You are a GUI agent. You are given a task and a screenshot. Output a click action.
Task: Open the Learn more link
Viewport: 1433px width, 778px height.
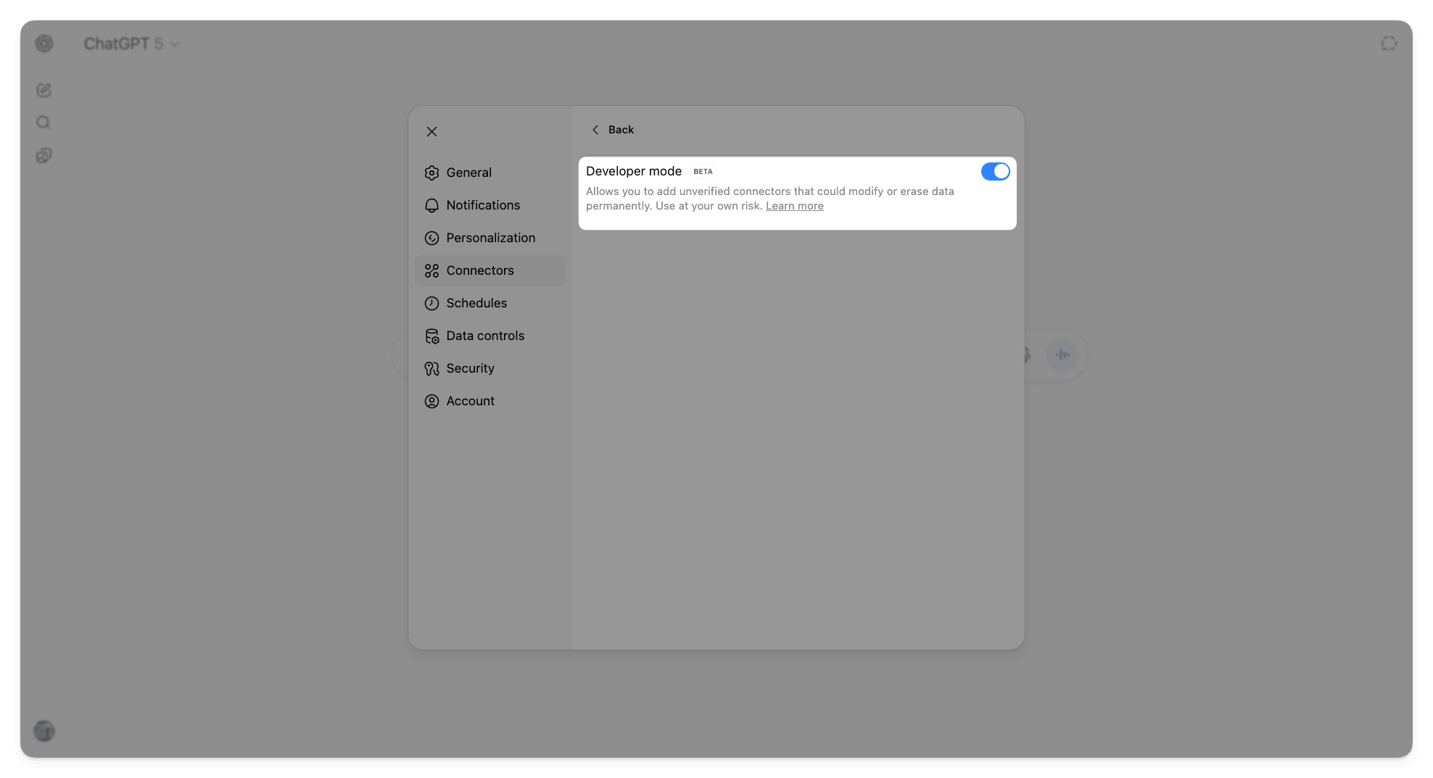pyautogui.click(x=794, y=206)
